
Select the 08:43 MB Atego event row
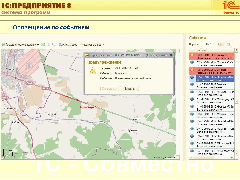(x=212, y=152)
